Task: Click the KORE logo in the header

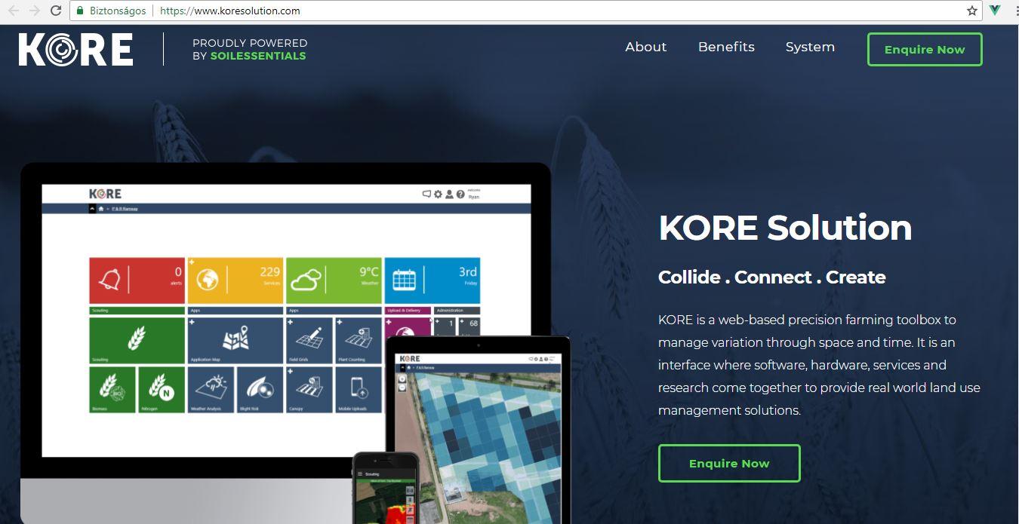Action: pyautogui.click(x=76, y=49)
